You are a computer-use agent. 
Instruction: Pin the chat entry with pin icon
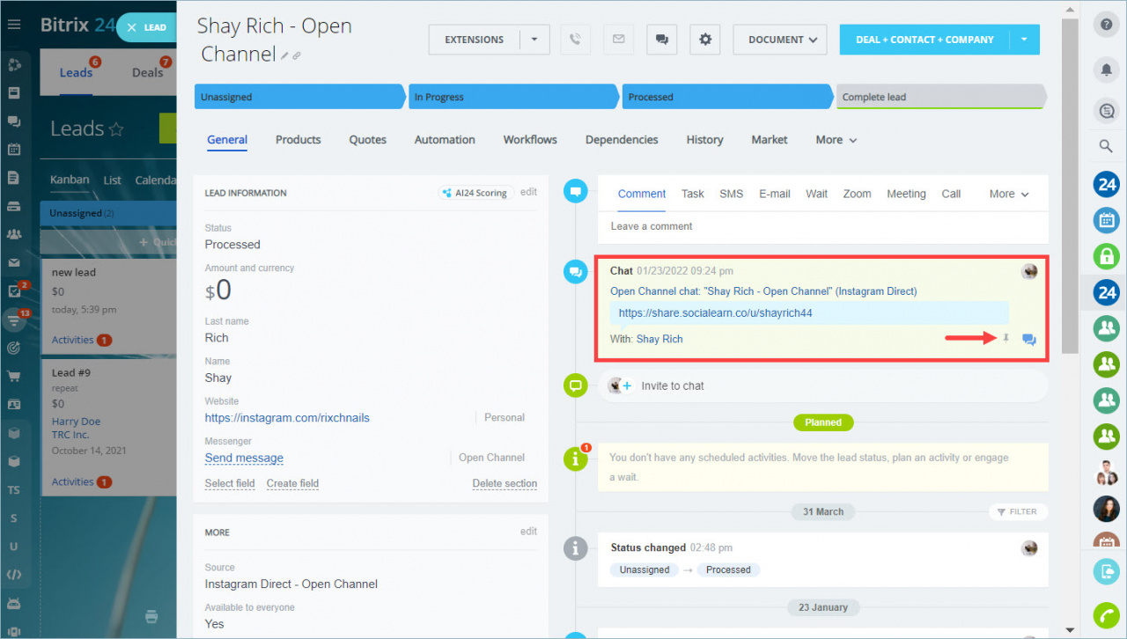(1006, 339)
